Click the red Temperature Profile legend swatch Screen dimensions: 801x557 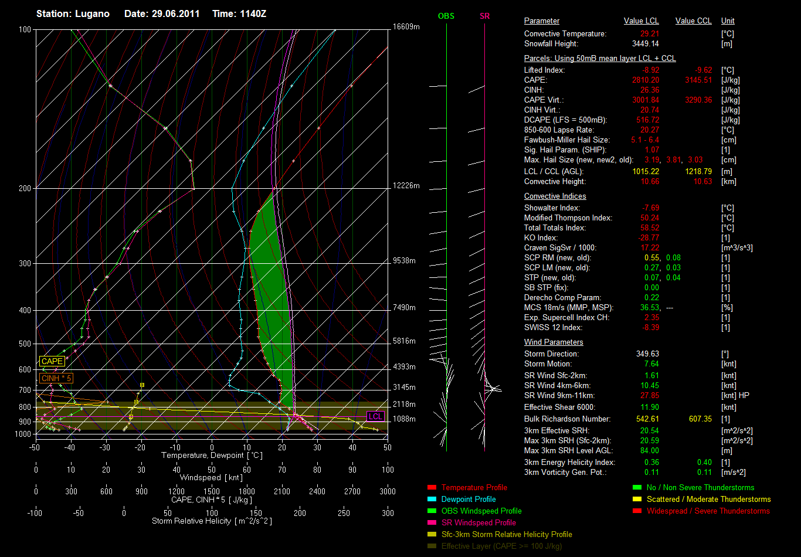pyautogui.click(x=432, y=488)
